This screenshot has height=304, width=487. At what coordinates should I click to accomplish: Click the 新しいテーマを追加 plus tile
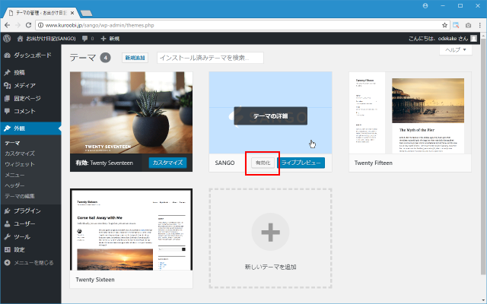pyautogui.click(x=271, y=238)
